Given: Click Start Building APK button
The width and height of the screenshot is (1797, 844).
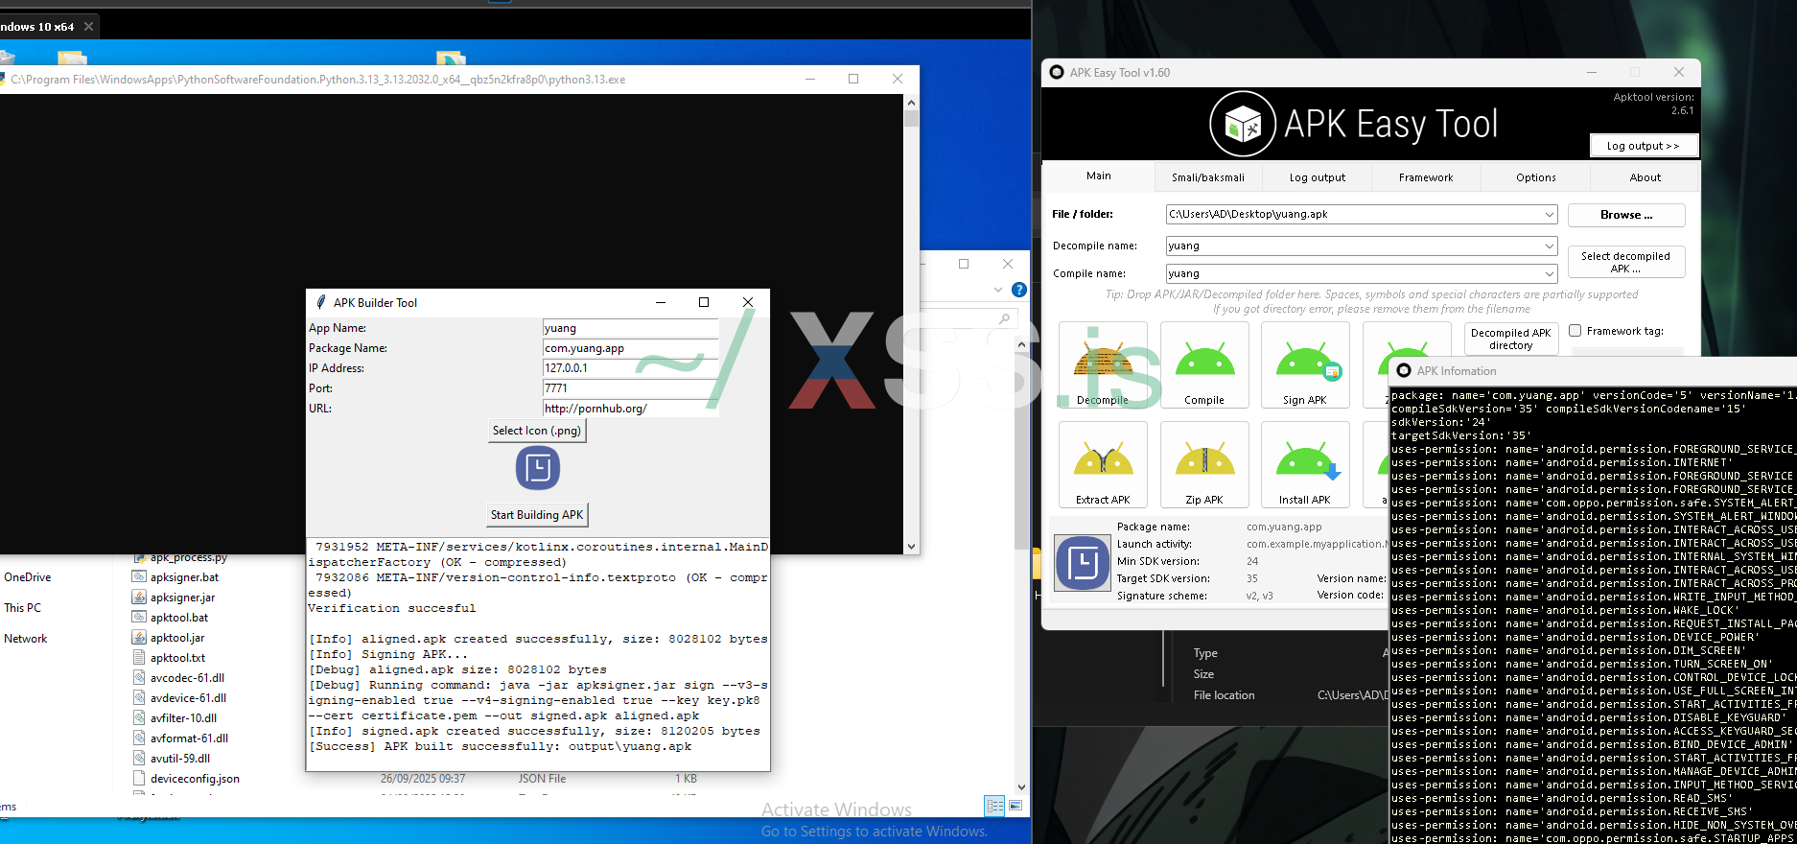Looking at the screenshot, I should (537, 515).
